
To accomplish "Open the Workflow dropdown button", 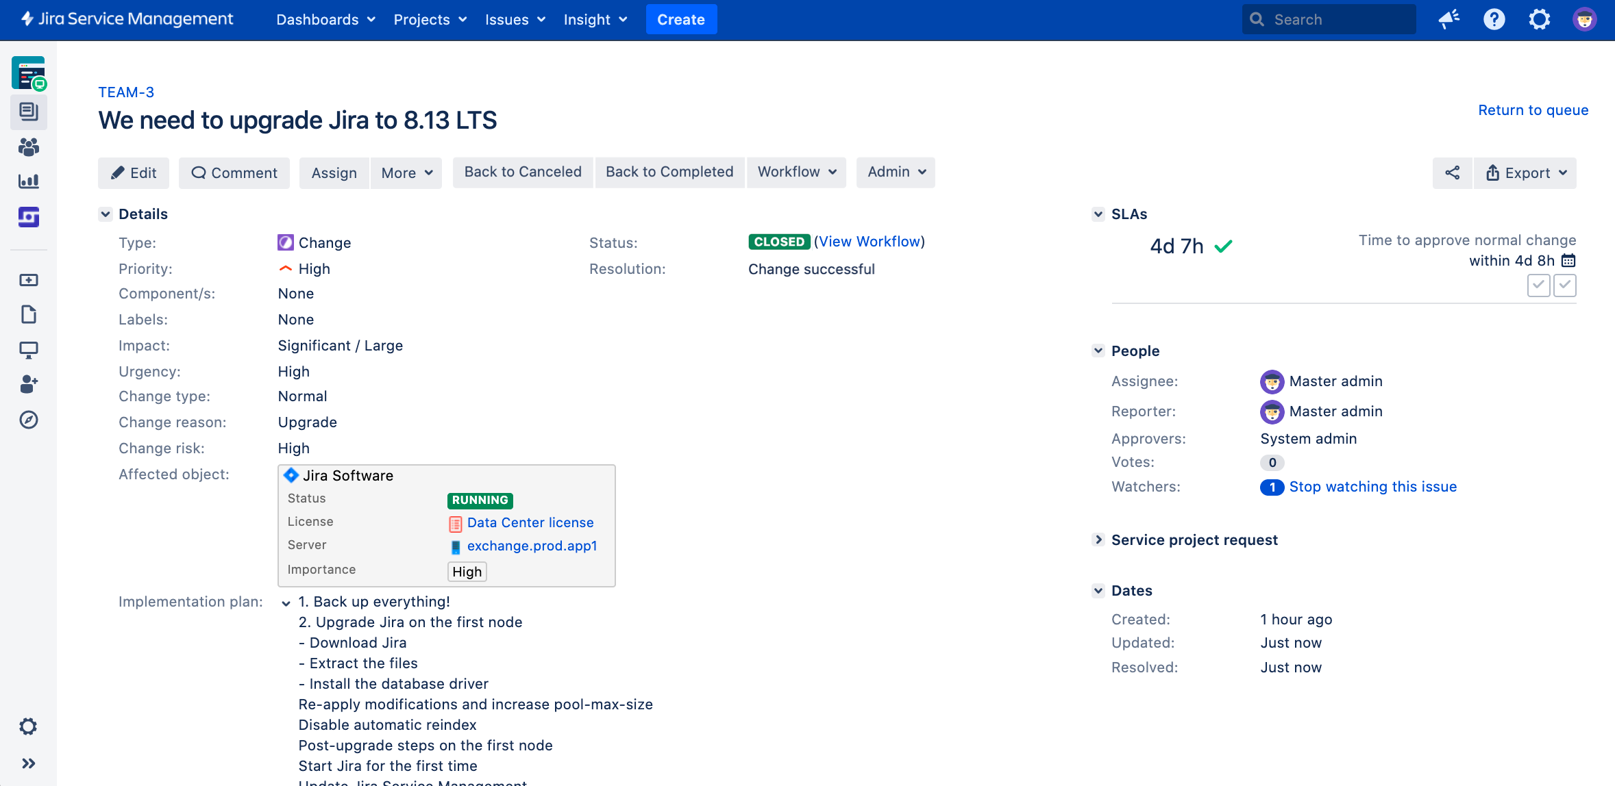I will 796,172.
